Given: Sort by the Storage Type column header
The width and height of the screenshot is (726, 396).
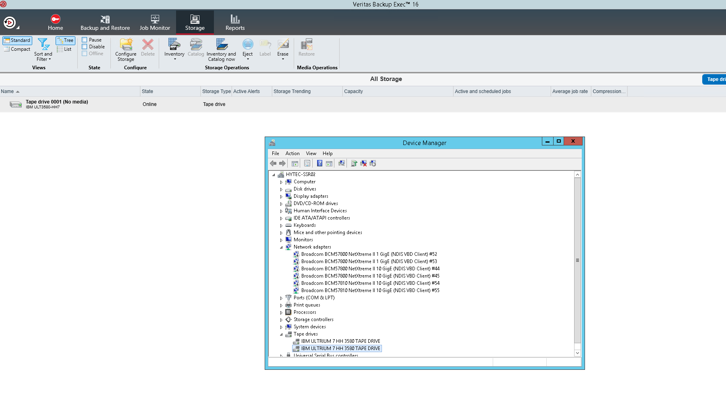Looking at the screenshot, I should point(216,91).
